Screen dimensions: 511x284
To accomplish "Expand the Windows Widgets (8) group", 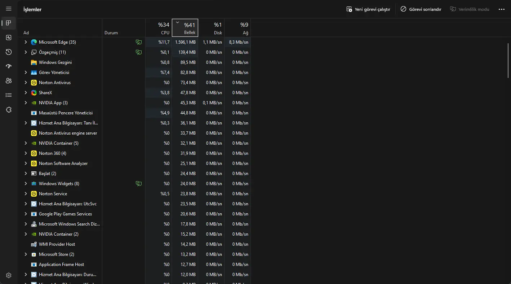I will tap(26, 184).
